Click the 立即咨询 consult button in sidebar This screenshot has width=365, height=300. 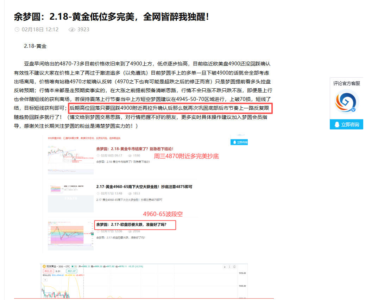[x=346, y=125]
